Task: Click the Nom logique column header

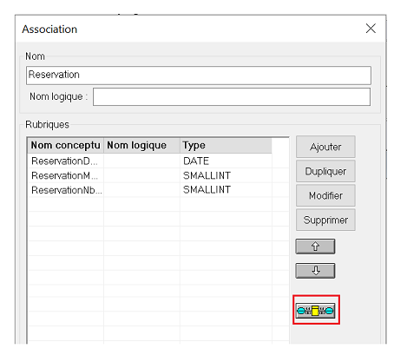Action: pos(141,145)
